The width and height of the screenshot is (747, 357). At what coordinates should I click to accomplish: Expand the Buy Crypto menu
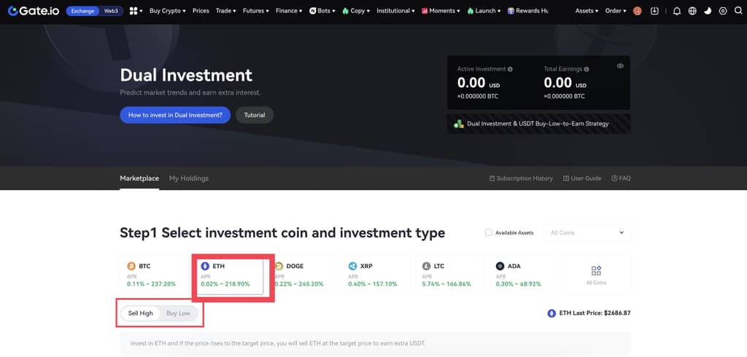pyautogui.click(x=167, y=11)
